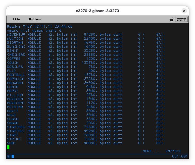
Task: Click the byte count 400
Action: [x=92, y=71]
